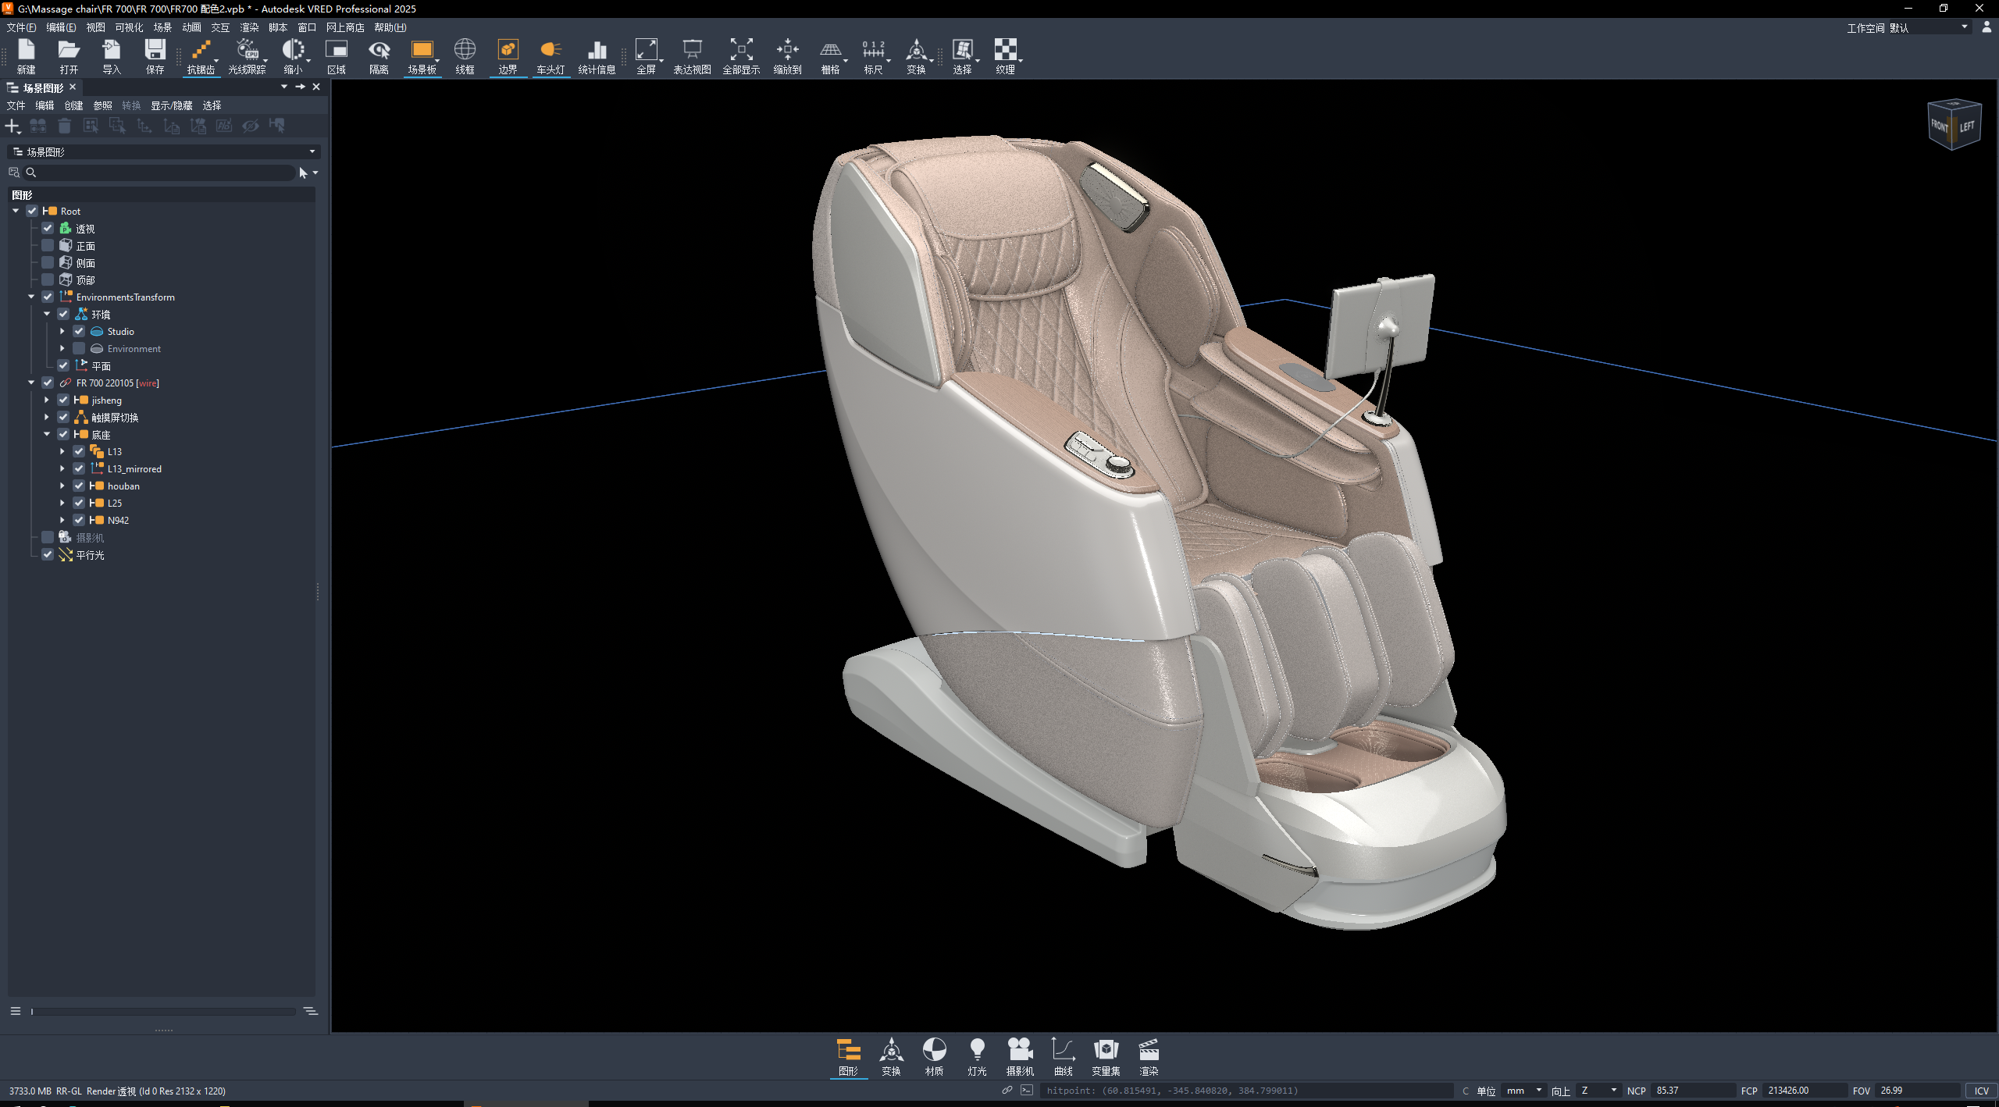The image size is (1999, 1107).
Task: Open the 纹理 texture editor
Action: tap(1006, 55)
